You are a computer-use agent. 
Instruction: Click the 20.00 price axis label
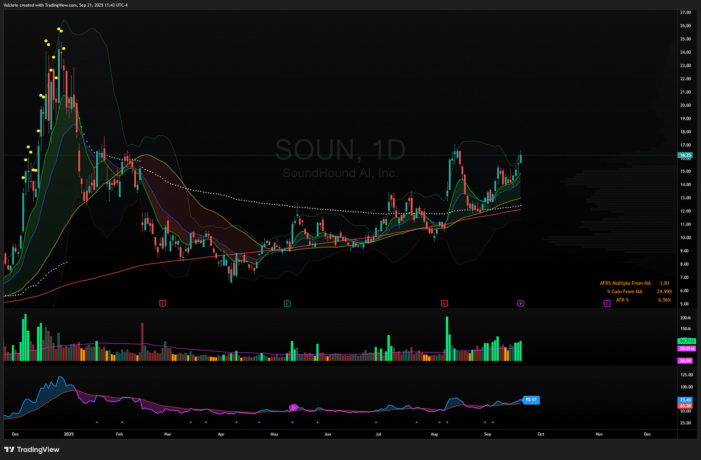coord(685,105)
